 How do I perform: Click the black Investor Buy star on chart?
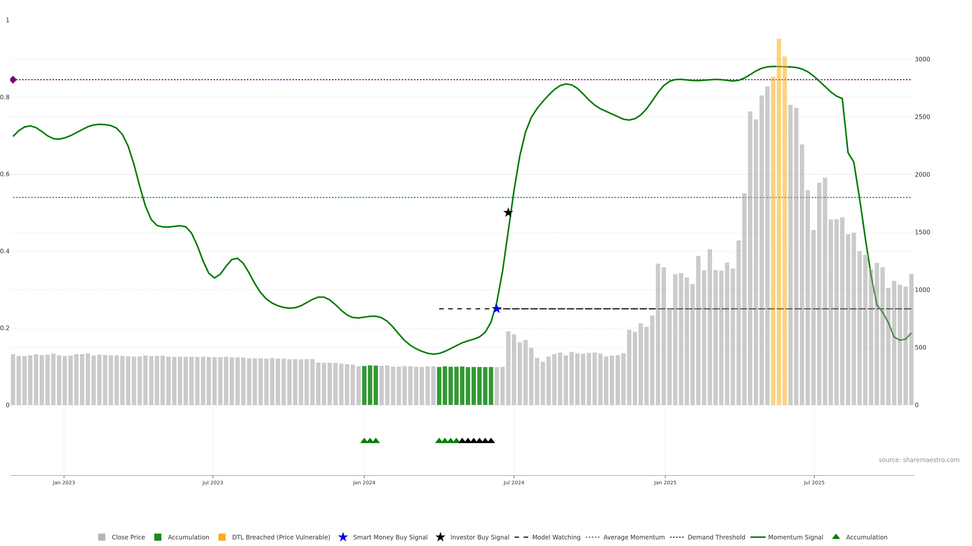click(x=508, y=213)
